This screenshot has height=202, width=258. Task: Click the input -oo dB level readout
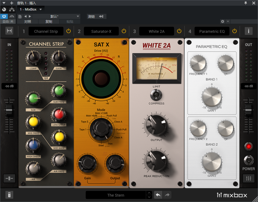click(x=9, y=86)
